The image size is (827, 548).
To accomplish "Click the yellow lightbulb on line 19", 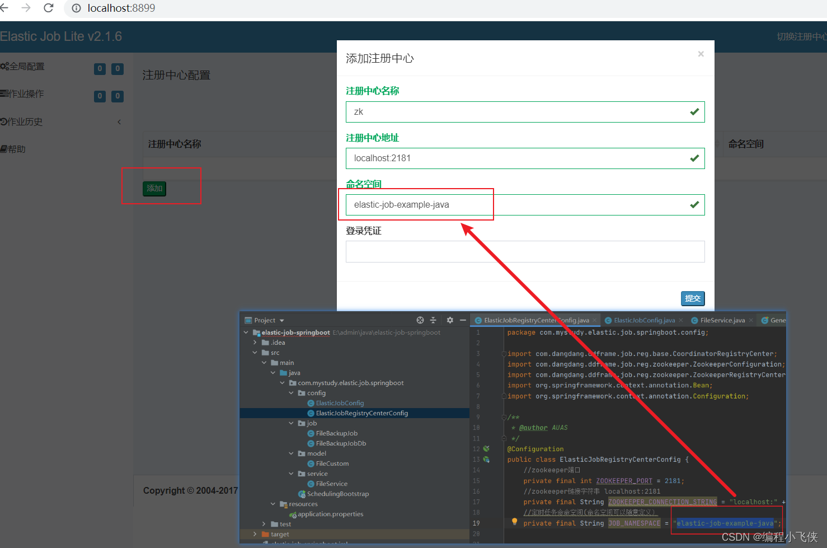I will click(x=514, y=522).
